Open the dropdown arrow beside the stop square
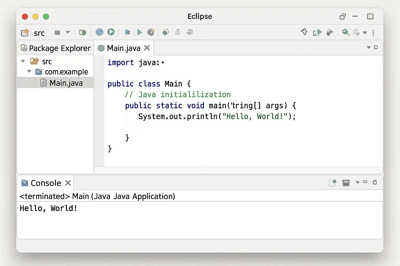 (x=68, y=32)
